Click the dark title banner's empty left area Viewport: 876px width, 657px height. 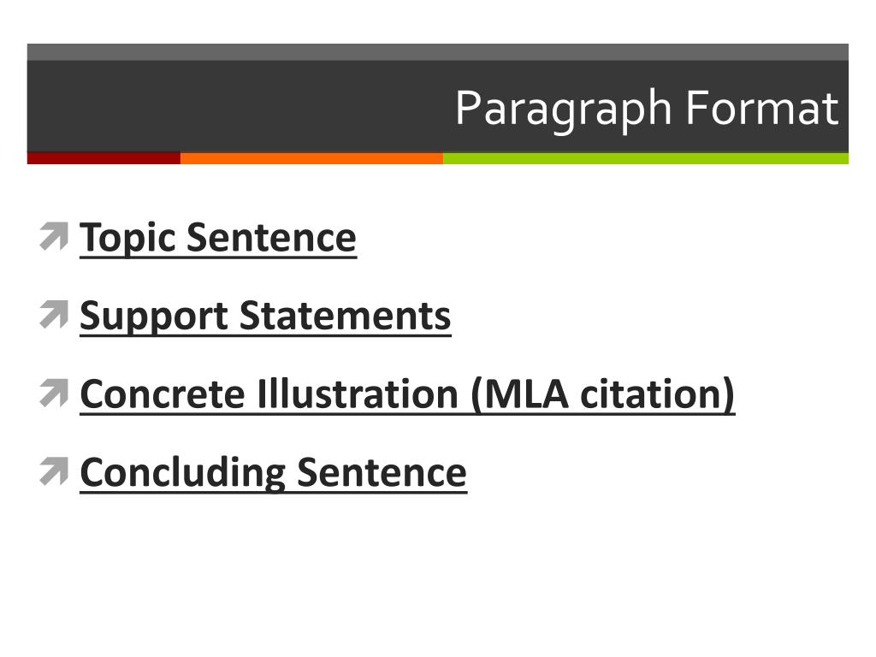coord(240,106)
